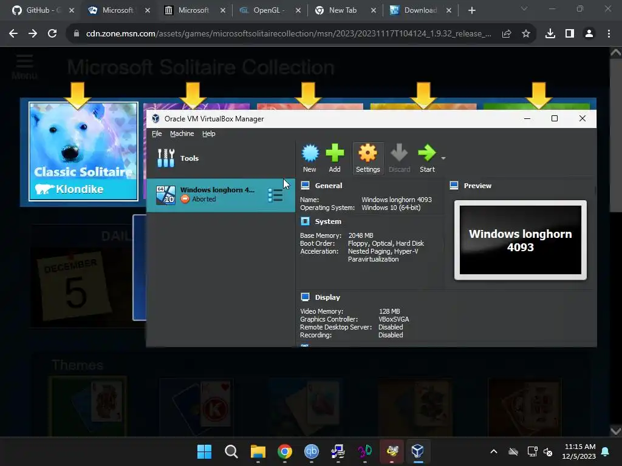
Task: Toggle the browser side panel
Action: (x=570, y=34)
